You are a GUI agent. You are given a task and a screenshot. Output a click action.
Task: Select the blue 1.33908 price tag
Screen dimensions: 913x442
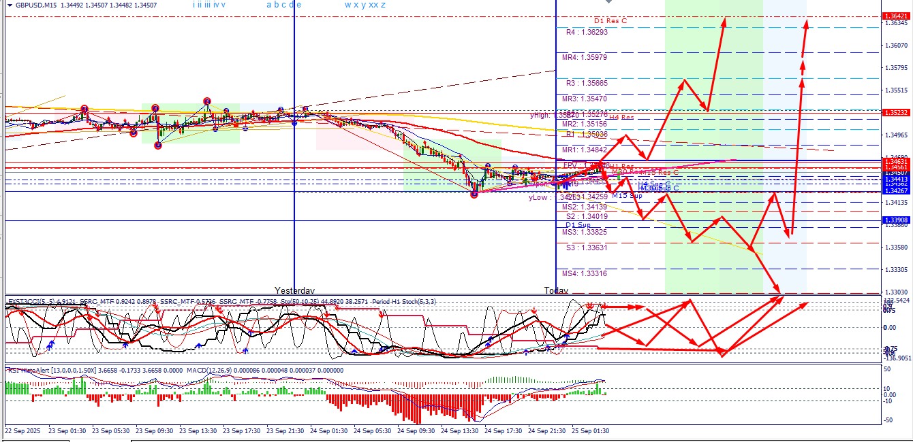tap(895, 220)
